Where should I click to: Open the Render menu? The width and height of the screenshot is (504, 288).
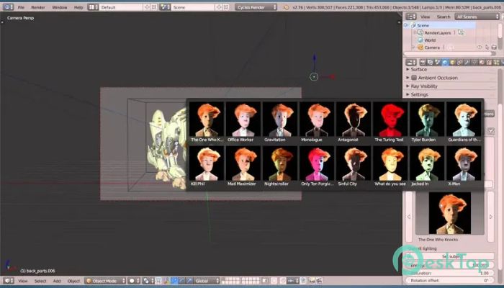point(38,7)
